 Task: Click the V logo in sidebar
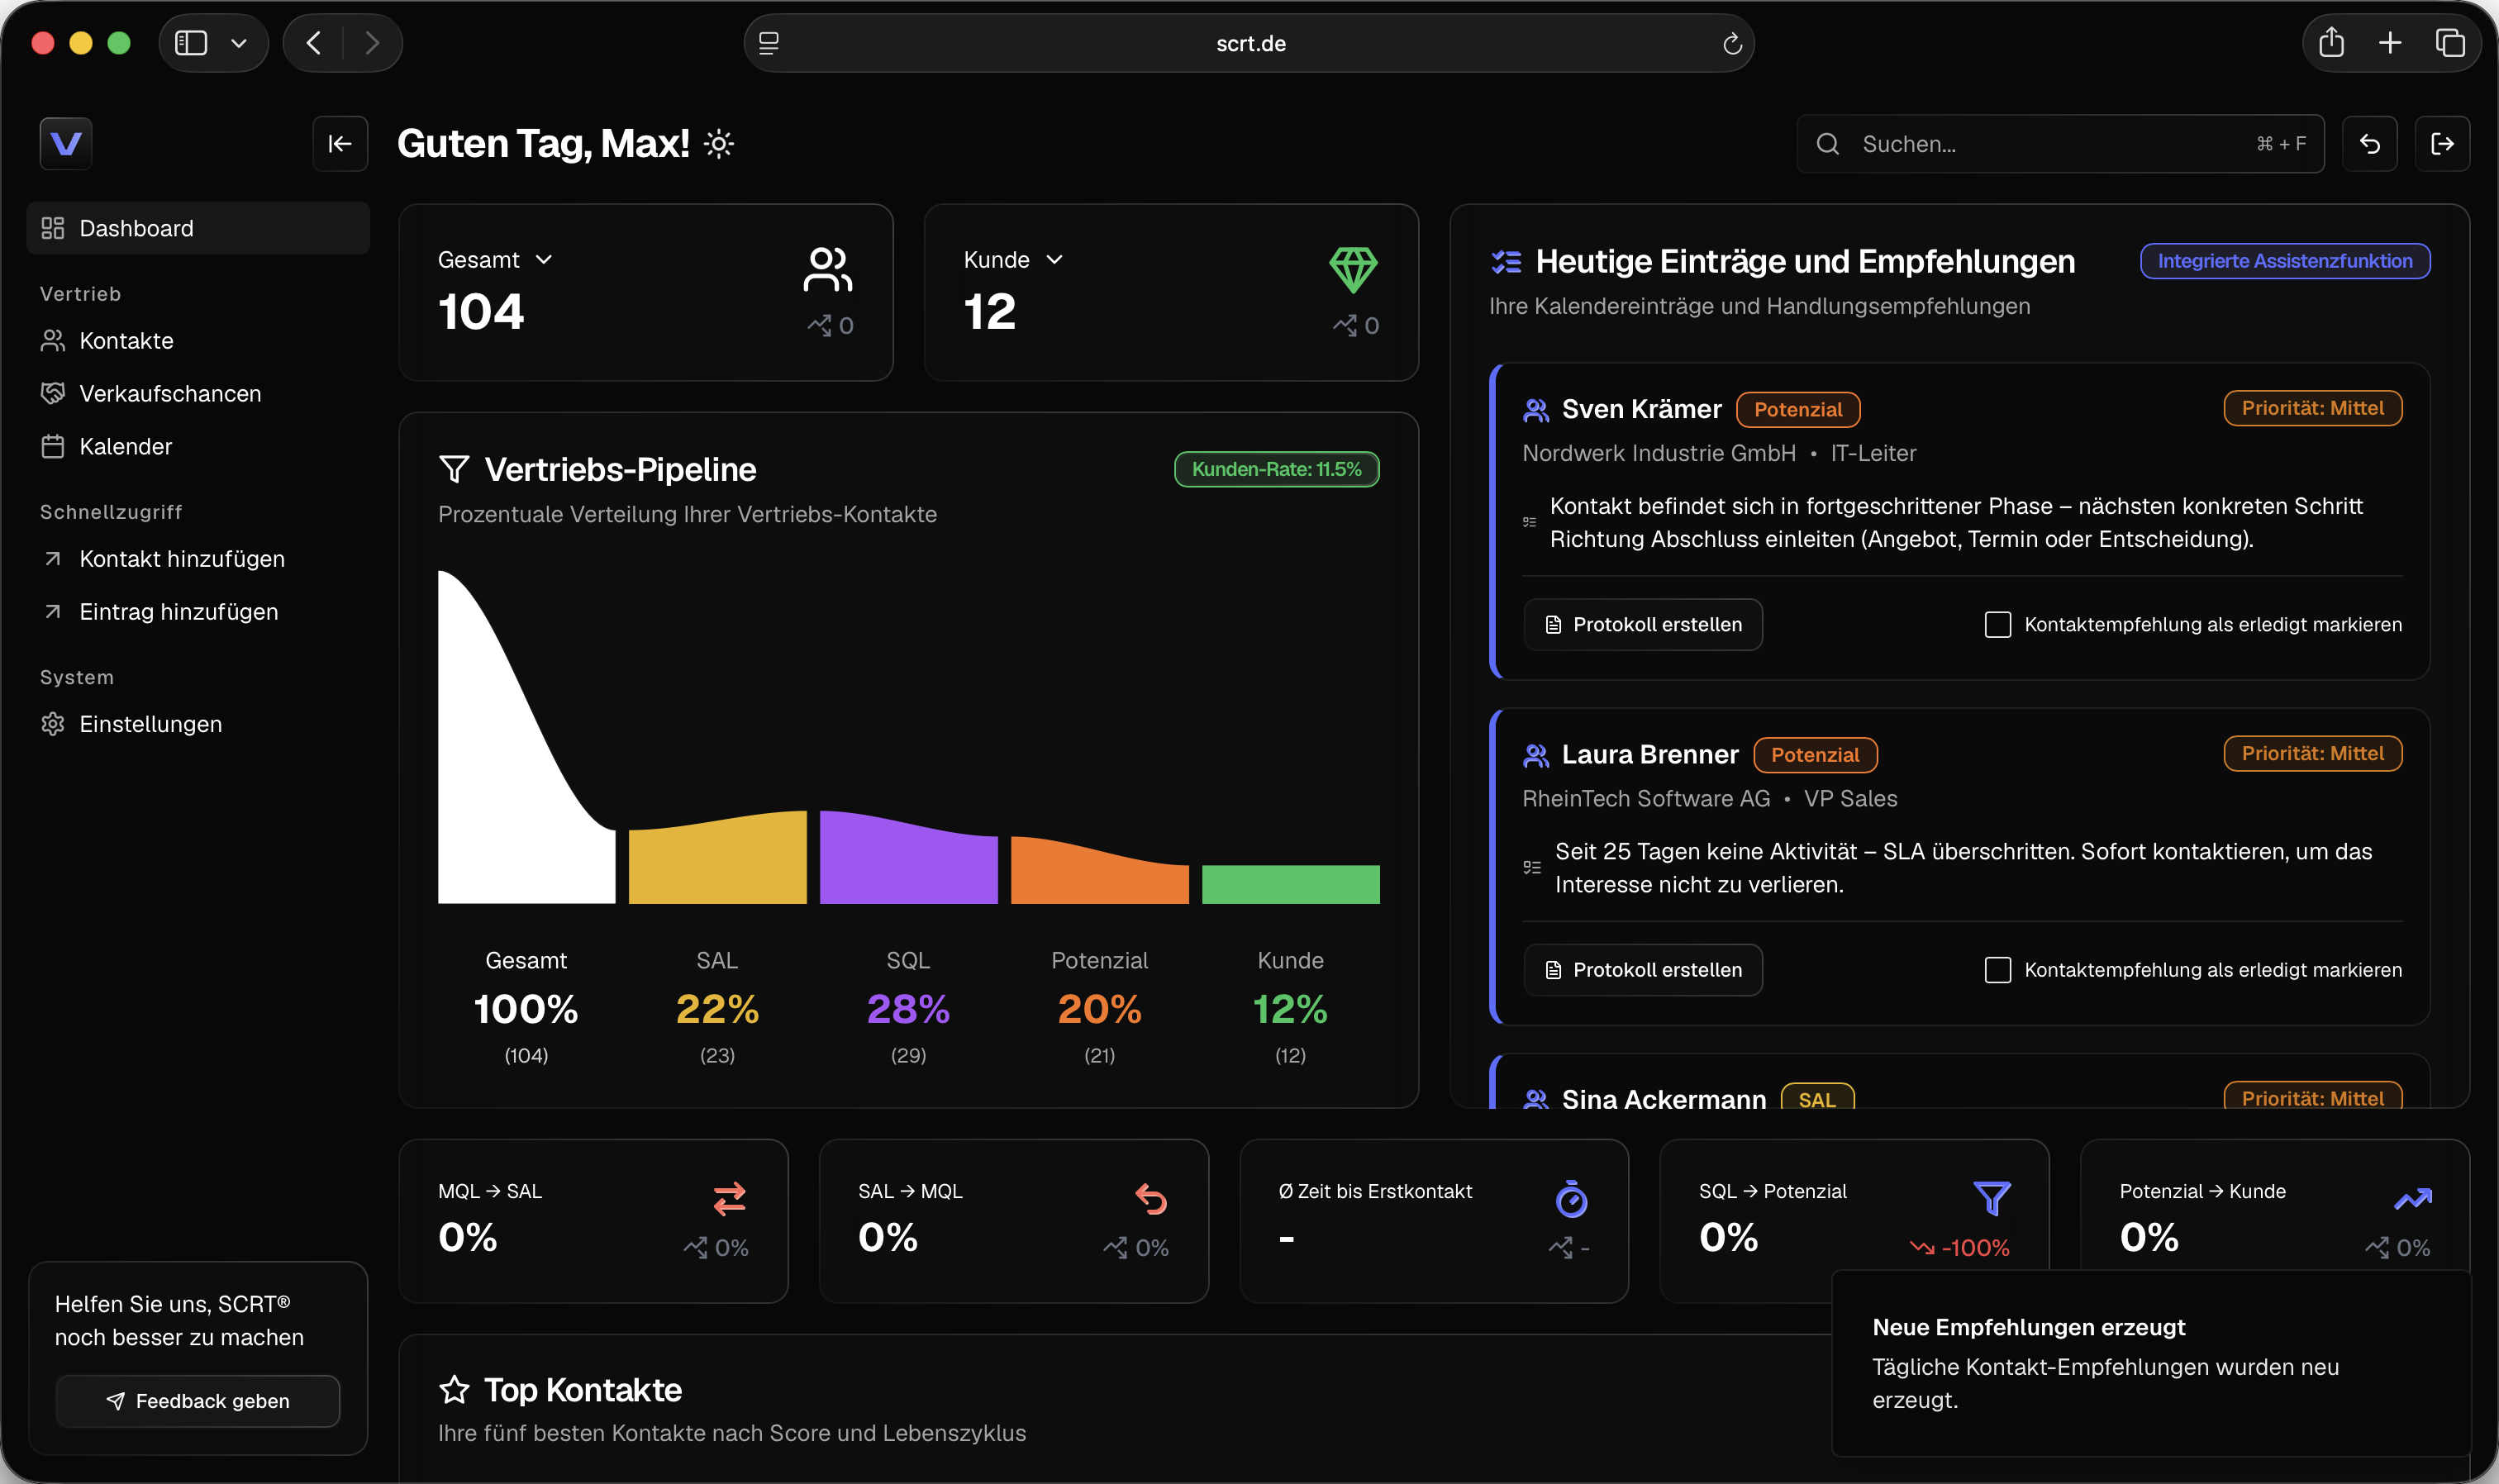[66, 144]
